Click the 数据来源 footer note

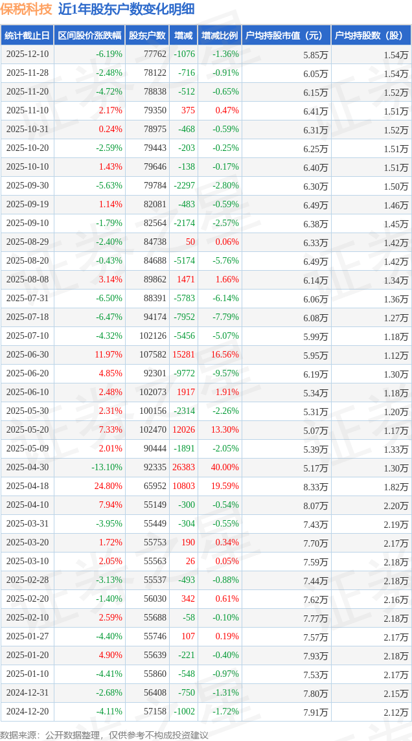pos(104,735)
